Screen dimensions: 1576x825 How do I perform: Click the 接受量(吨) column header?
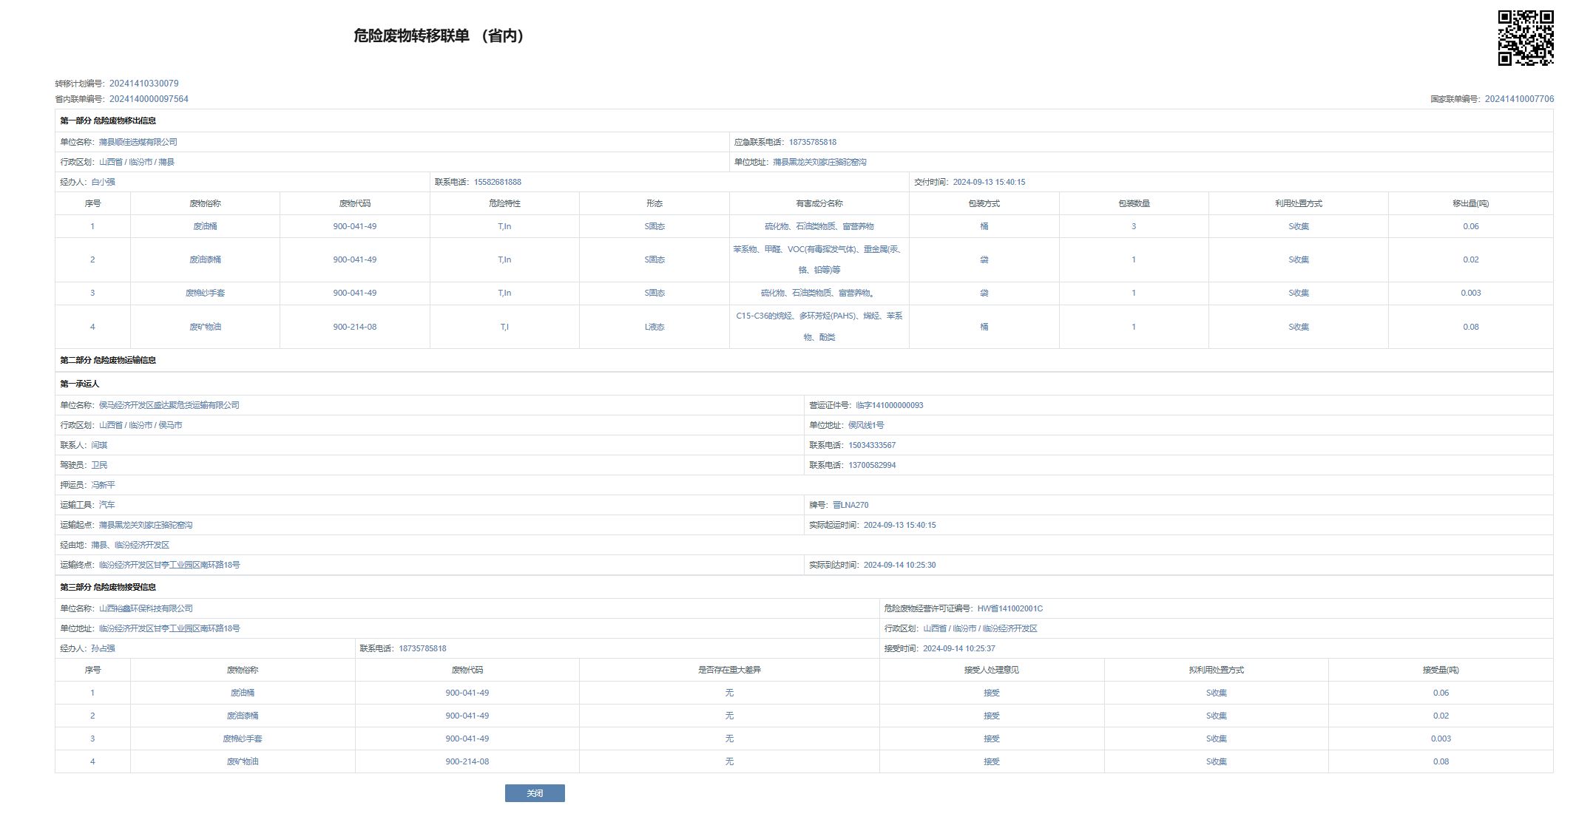coord(1440,670)
